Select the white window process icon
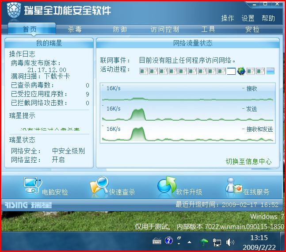The width and height of the screenshot is (286, 252). [x=231, y=71]
